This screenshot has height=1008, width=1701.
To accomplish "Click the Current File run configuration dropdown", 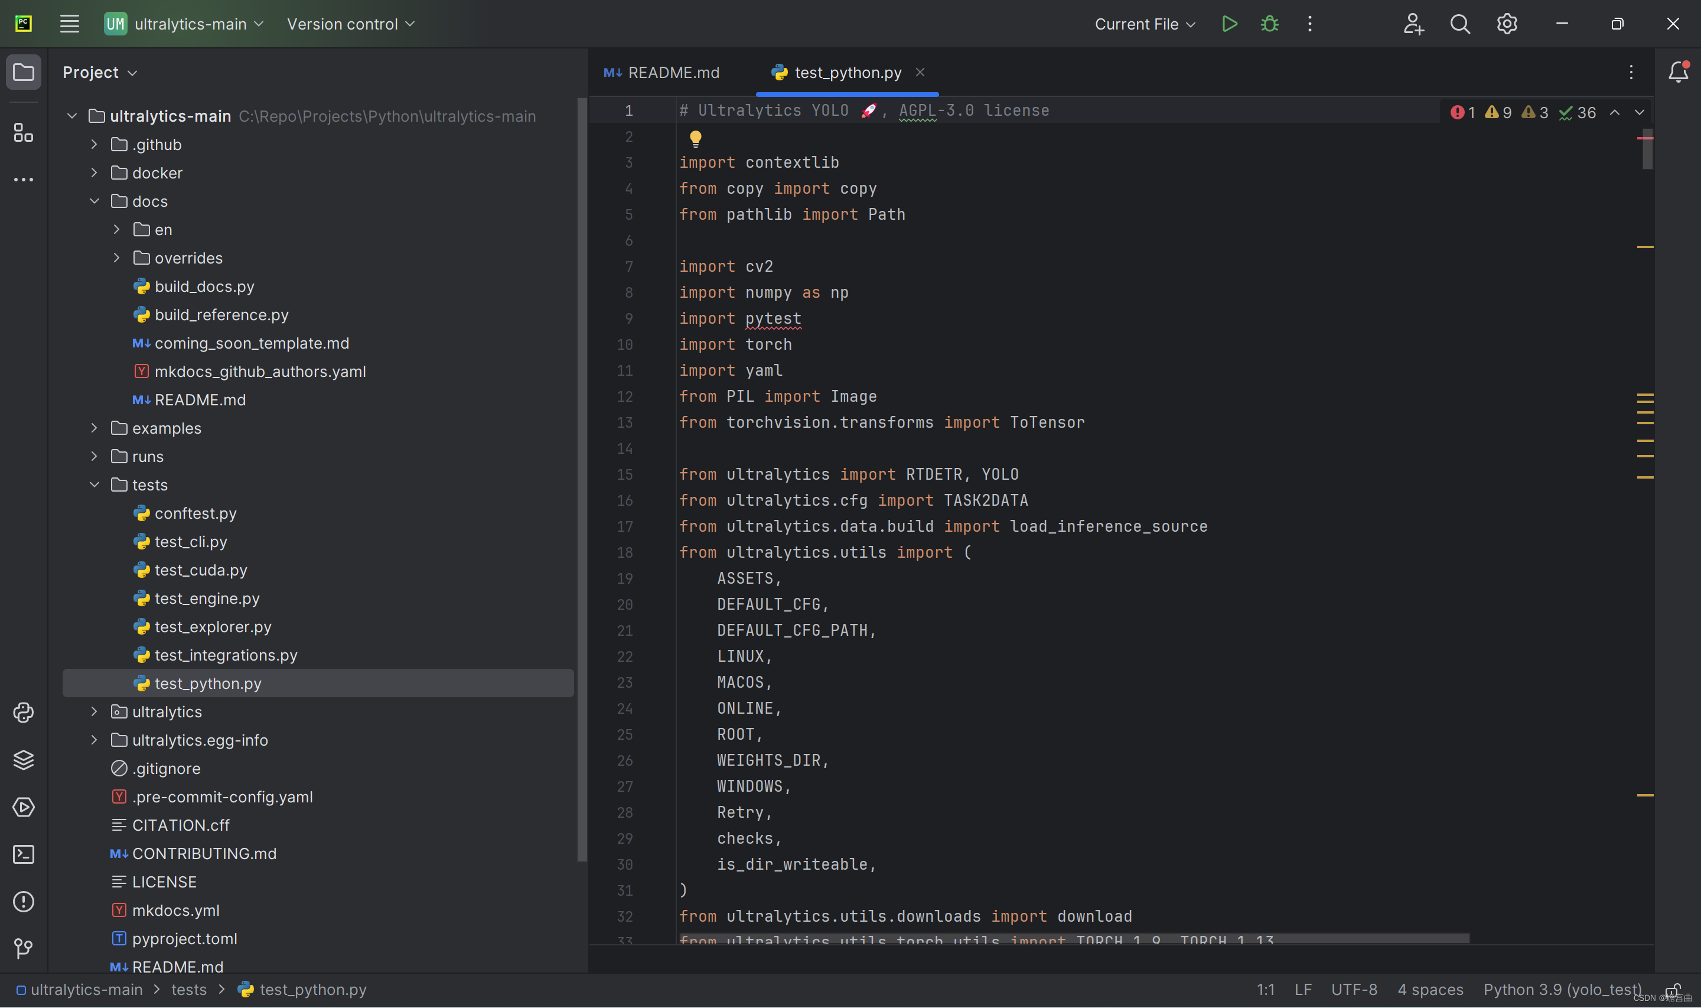I will coord(1142,24).
